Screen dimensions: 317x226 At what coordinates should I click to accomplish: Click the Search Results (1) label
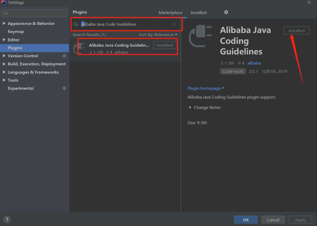(89, 35)
